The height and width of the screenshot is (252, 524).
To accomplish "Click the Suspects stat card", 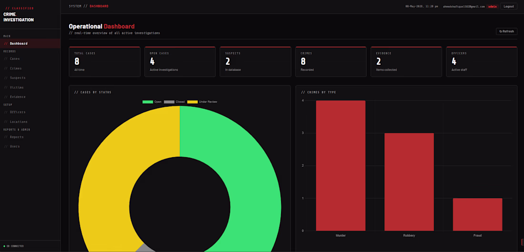I will pyautogui.click(x=255, y=62).
